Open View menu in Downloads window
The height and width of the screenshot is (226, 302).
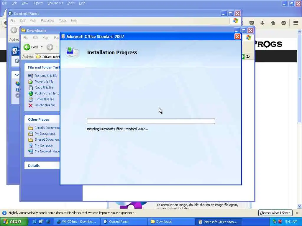click(x=46, y=38)
